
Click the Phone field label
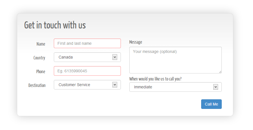(x=41, y=72)
